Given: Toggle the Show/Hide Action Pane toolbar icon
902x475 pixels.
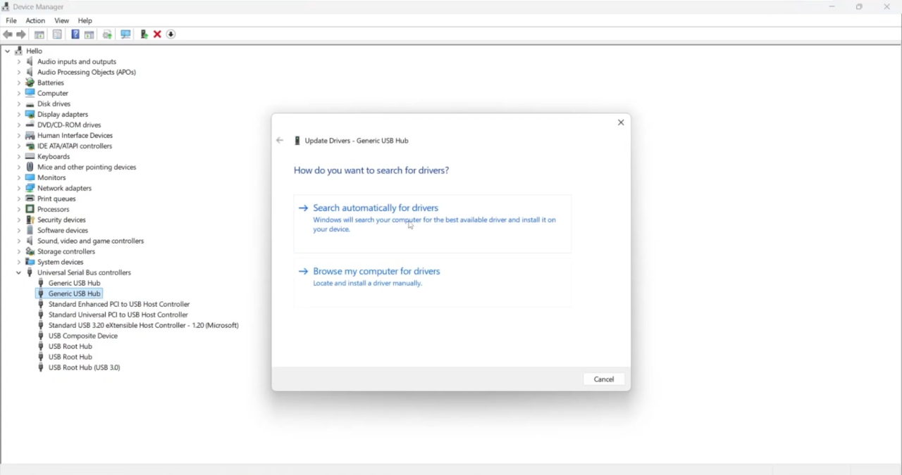Looking at the screenshot, I should click(x=89, y=34).
